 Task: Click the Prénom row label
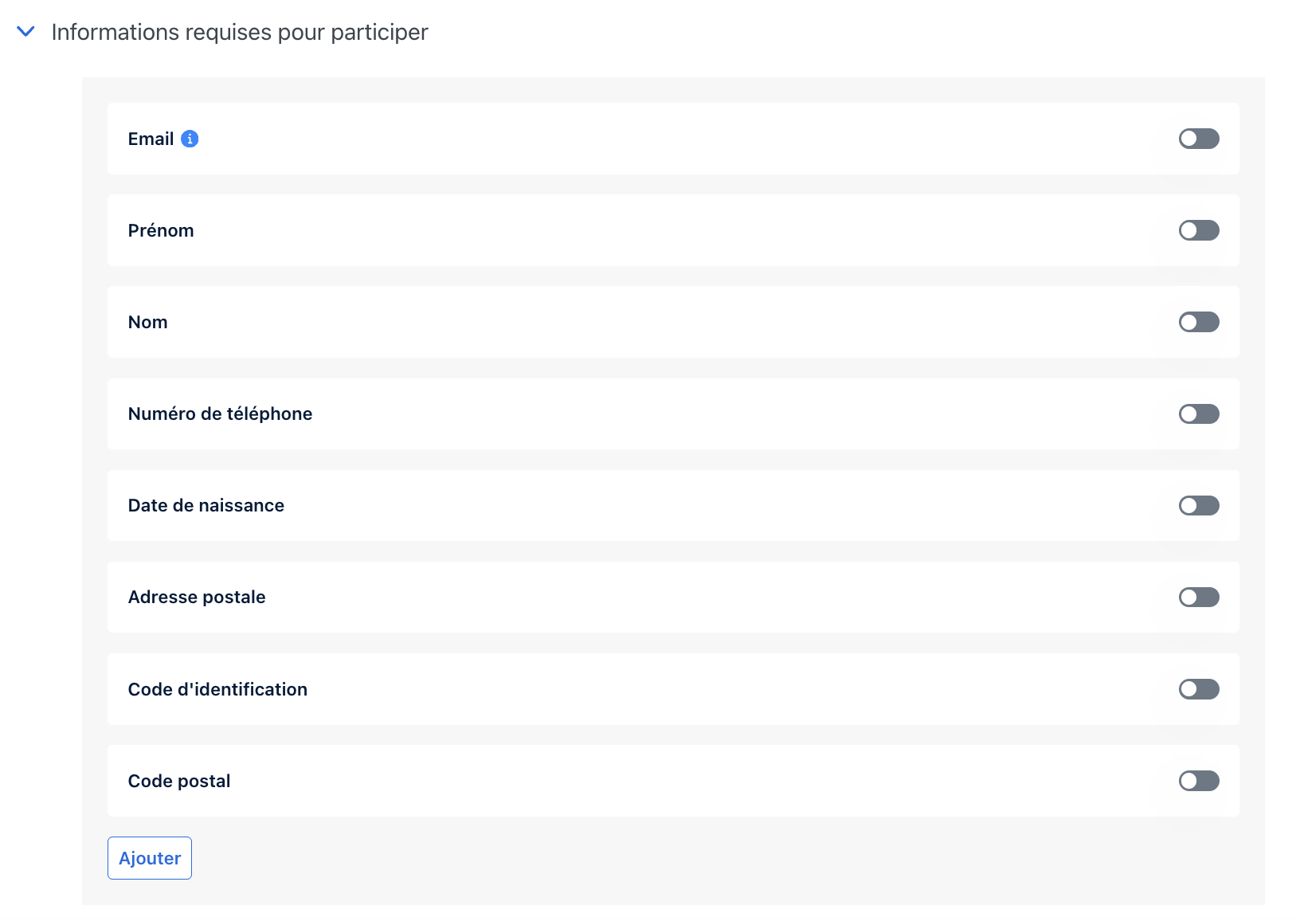(x=161, y=230)
